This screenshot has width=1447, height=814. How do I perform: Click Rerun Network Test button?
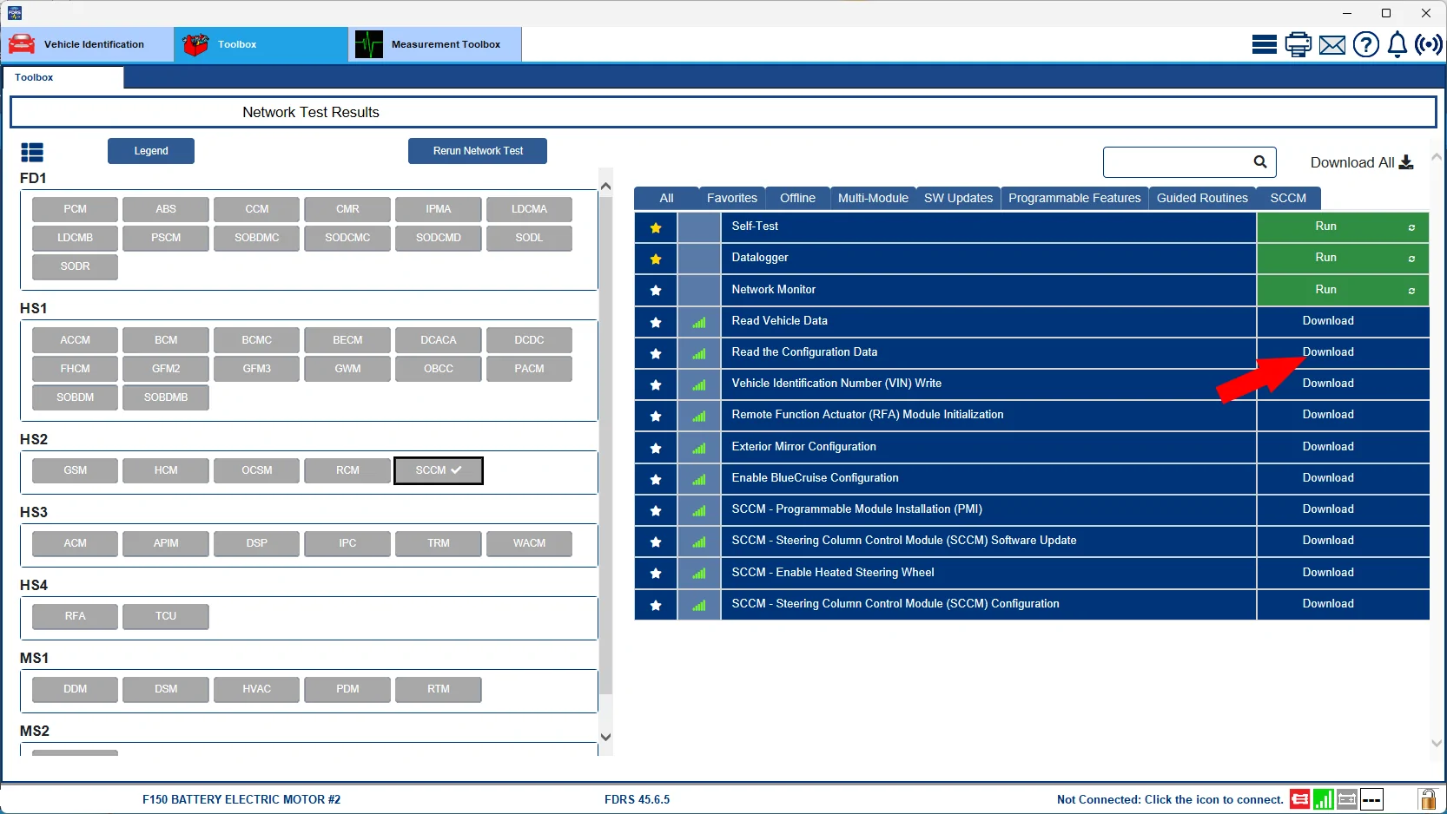pyautogui.click(x=478, y=151)
